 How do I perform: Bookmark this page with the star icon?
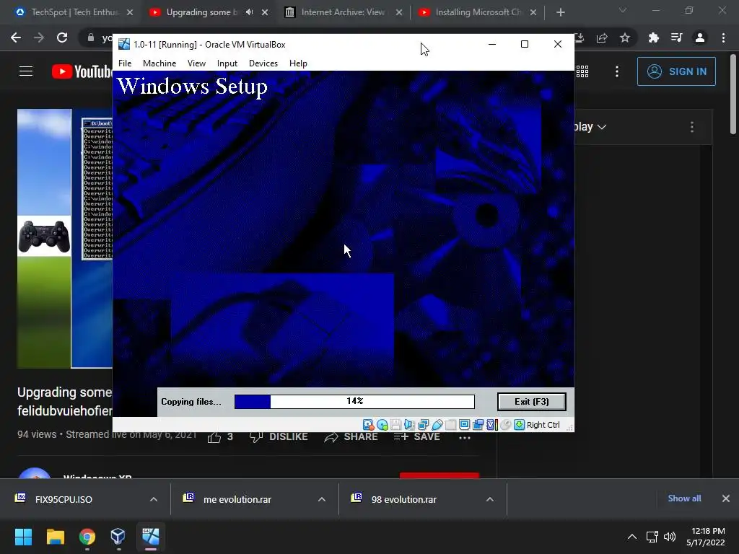pyautogui.click(x=625, y=38)
